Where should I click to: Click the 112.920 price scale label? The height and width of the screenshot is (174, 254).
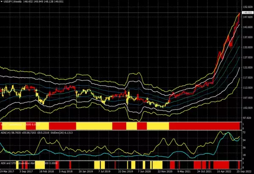247,87
